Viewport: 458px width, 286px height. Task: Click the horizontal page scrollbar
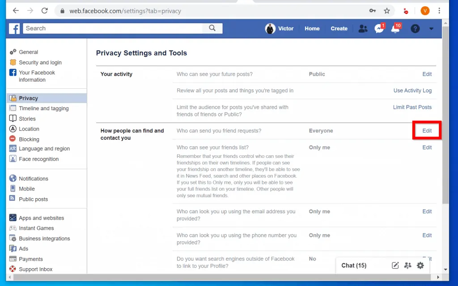[222, 277]
